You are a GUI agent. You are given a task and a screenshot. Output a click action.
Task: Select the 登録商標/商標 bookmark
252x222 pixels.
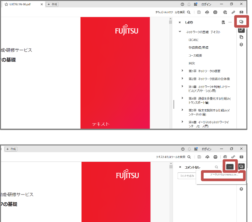pos(199,48)
